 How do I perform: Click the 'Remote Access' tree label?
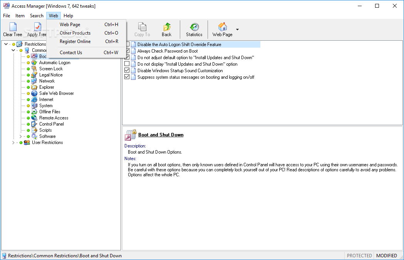(54, 118)
